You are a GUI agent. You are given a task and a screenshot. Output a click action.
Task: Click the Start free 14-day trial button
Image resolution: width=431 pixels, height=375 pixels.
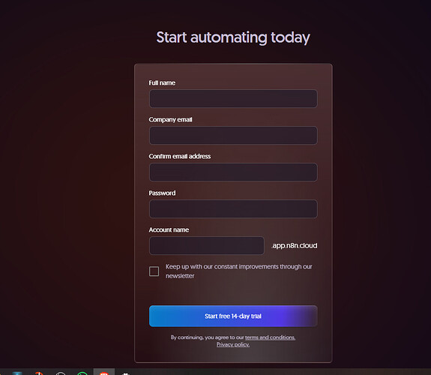tap(233, 316)
